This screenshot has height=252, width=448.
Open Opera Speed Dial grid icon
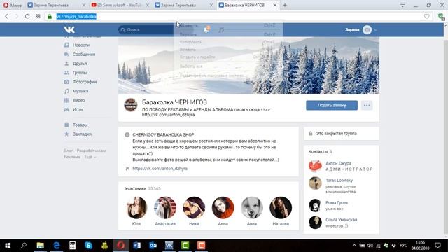(38, 16)
